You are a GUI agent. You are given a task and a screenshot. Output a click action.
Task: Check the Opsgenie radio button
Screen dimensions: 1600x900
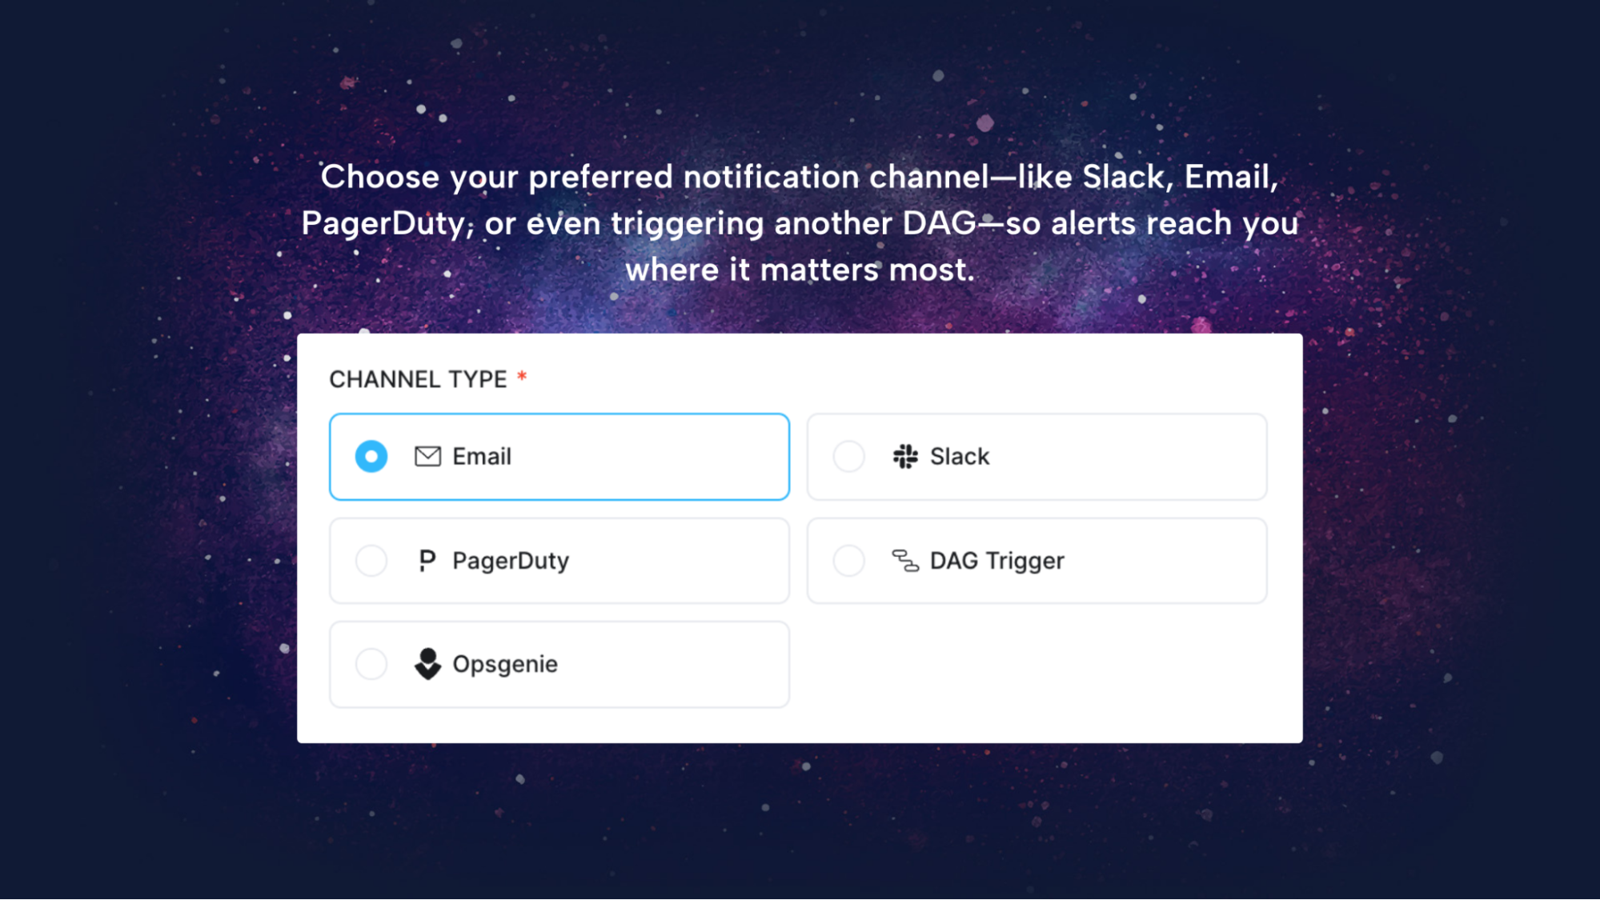(371, 664)
